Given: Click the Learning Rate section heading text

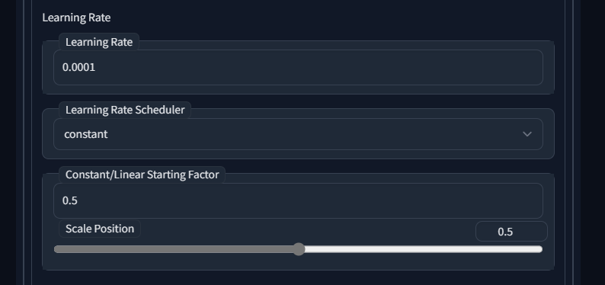Looking at the screenshot, I should click(76, 18).
